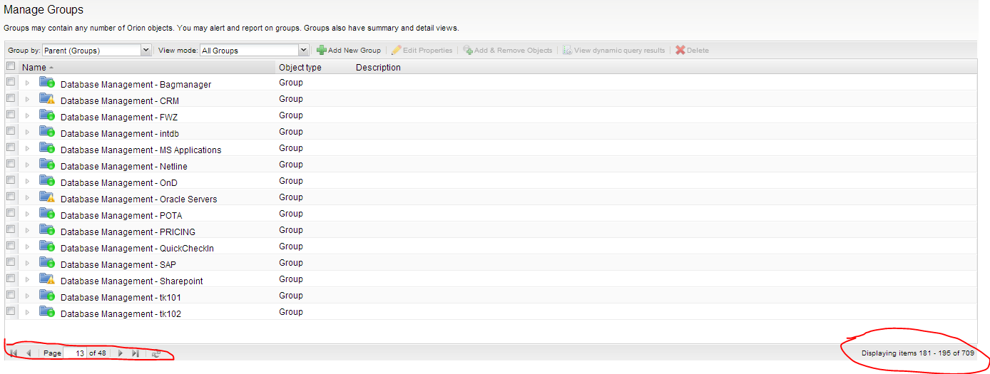Viewport: 990px width, 374px height.
Task: Click the tk101 group folder icon
Action: click(47, 296)
